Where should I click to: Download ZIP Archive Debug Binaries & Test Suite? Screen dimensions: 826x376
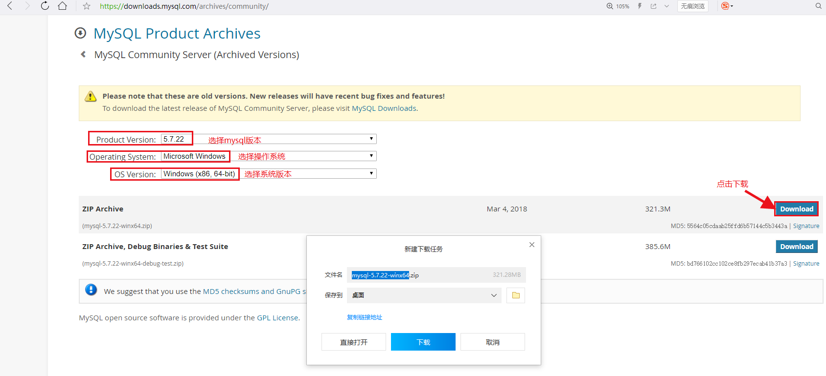797,247
